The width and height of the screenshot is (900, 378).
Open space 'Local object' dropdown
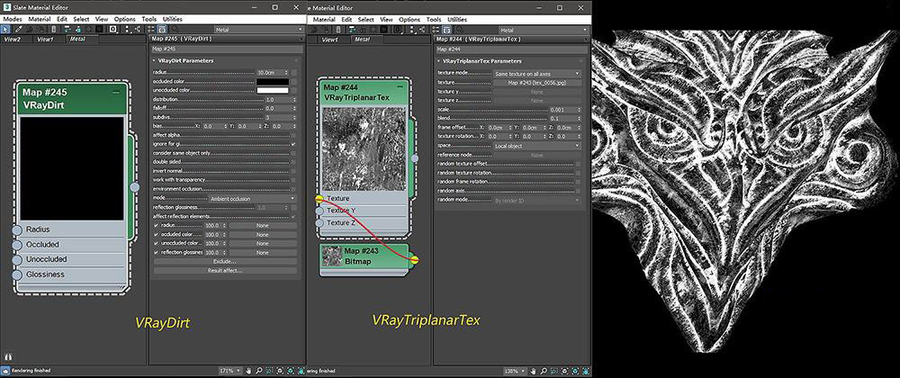(x=537, y=147)
